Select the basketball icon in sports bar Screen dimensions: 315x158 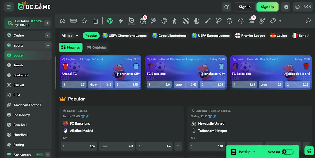164,21
